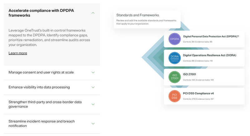Click the Accelerate compliance with DPDPA frameworks heading
Viewport: 250px width, 136px height.
click(x=41, y=13)
